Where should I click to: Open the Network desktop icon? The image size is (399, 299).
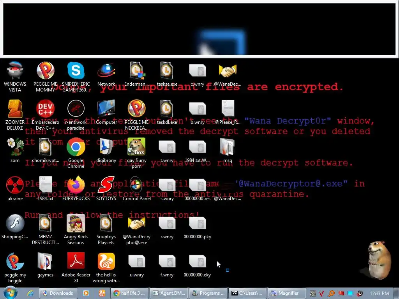coord(106,74)
